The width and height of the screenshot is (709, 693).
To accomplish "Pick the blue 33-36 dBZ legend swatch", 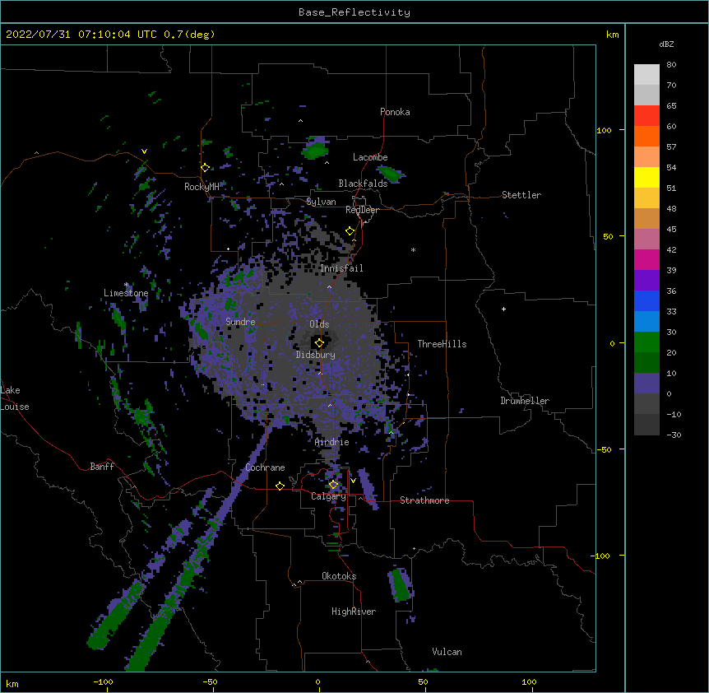I will tap(646, 301).
